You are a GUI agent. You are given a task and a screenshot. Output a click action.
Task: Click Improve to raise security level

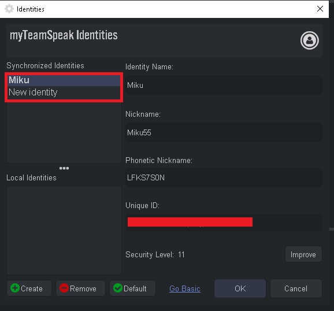pos(303,254)
